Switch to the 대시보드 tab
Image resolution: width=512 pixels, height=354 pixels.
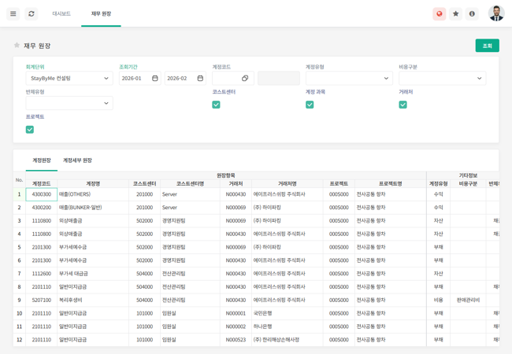(x=61, y=13)
